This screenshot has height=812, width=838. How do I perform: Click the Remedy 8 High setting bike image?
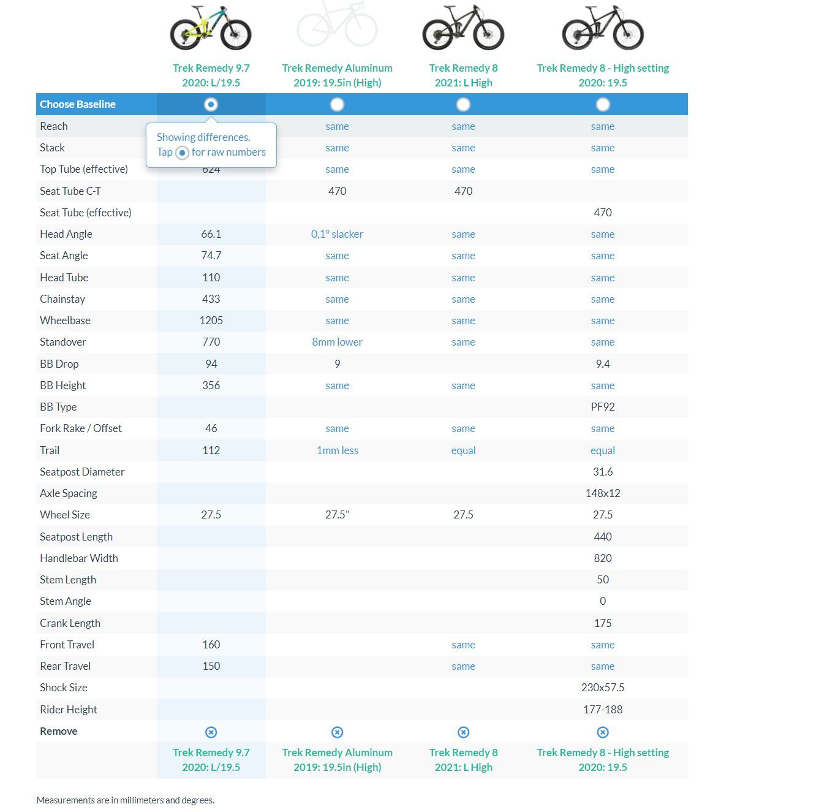point(603,28)
